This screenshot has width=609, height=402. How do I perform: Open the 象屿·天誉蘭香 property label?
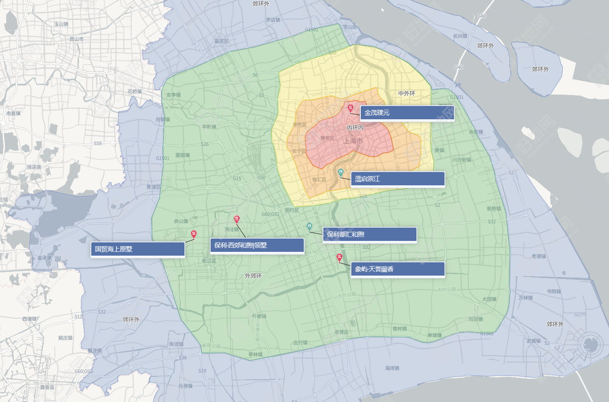398,269
